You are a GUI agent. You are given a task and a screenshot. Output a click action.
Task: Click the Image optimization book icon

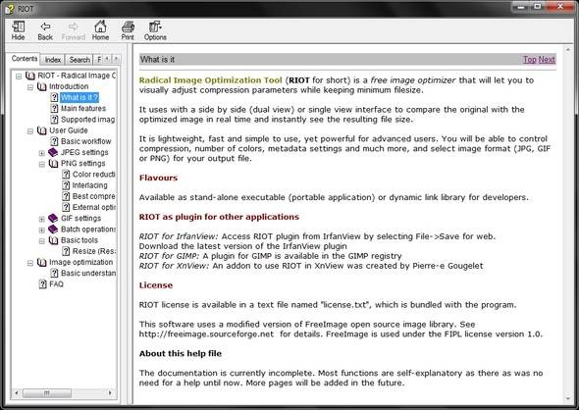(42, 263)
